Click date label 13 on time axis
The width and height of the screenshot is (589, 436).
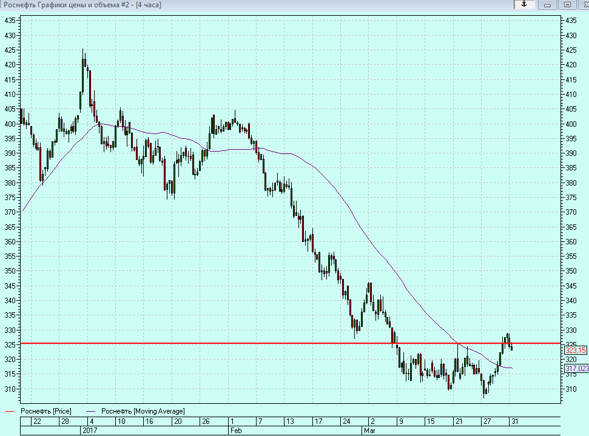(x=290, y=421)
